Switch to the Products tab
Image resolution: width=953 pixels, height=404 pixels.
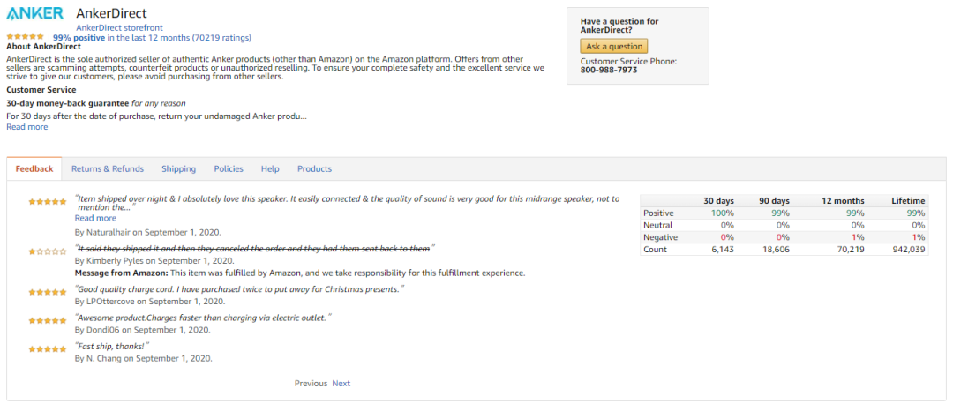pyautogui.click(x=314, y=168)
